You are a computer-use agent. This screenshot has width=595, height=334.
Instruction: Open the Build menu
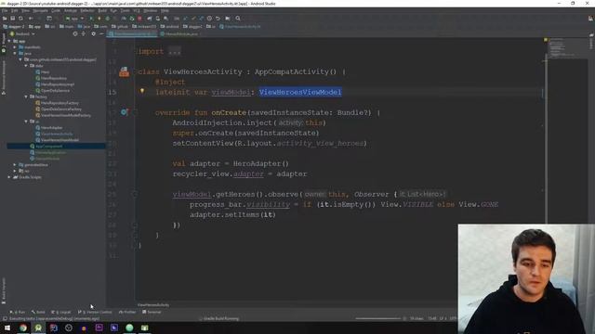[x=102, y=10]
